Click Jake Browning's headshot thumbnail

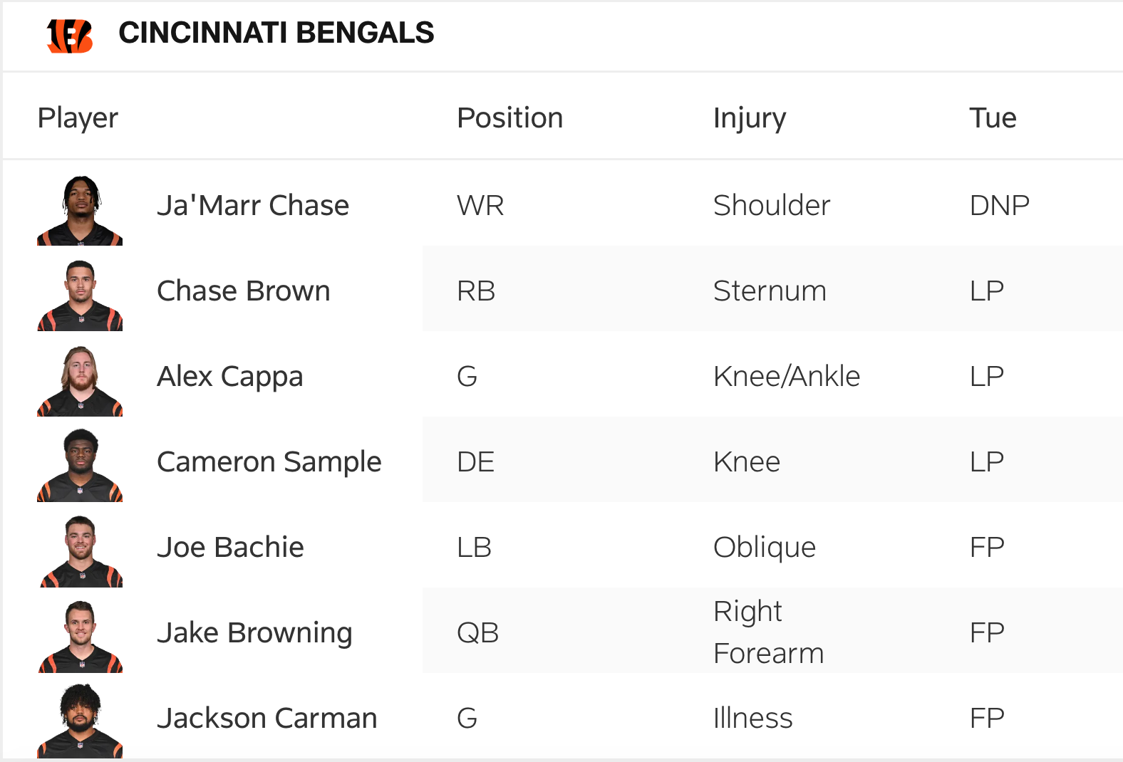tap(80, 637)
